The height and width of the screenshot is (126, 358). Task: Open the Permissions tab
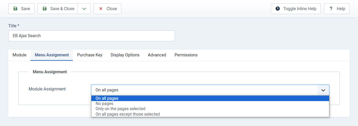186,55
